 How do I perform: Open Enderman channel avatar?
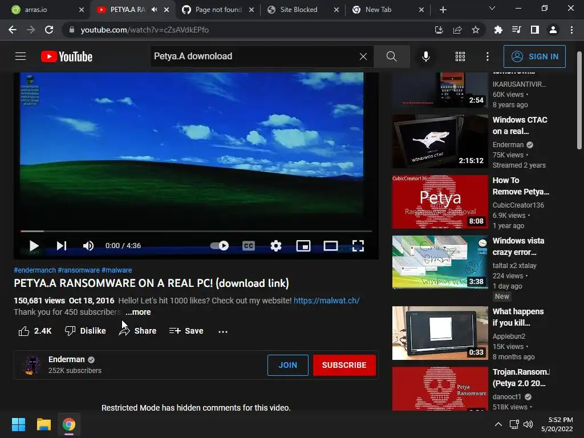coord(32,365)
